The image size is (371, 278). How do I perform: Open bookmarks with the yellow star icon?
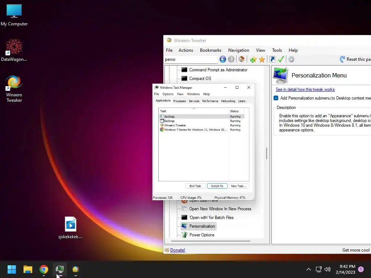click(x=262, y=60)
